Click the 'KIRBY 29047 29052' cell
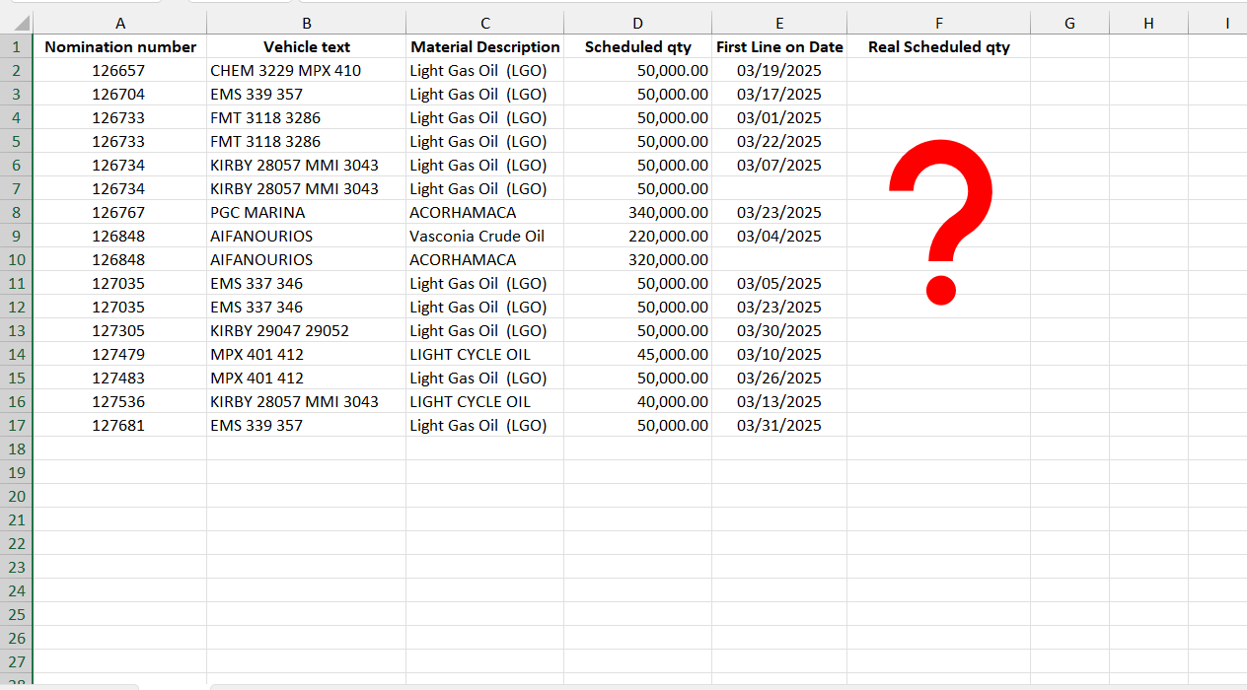This screenshot has height=690, width=1247. coord(307,330)
